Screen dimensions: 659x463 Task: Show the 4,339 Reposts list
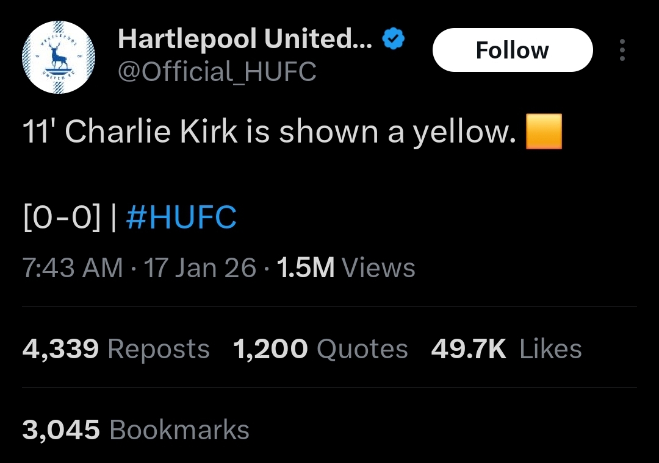click(x=116, y=349)
